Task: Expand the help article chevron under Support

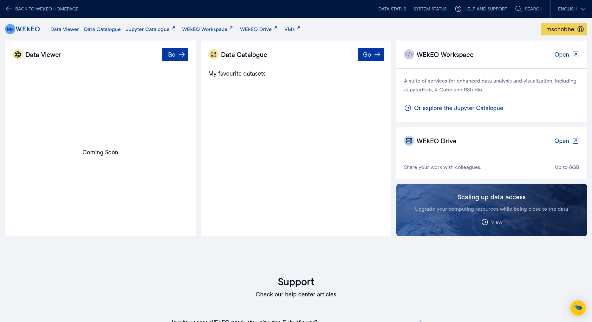Action: pyautogui.click(x=420, y=320)
